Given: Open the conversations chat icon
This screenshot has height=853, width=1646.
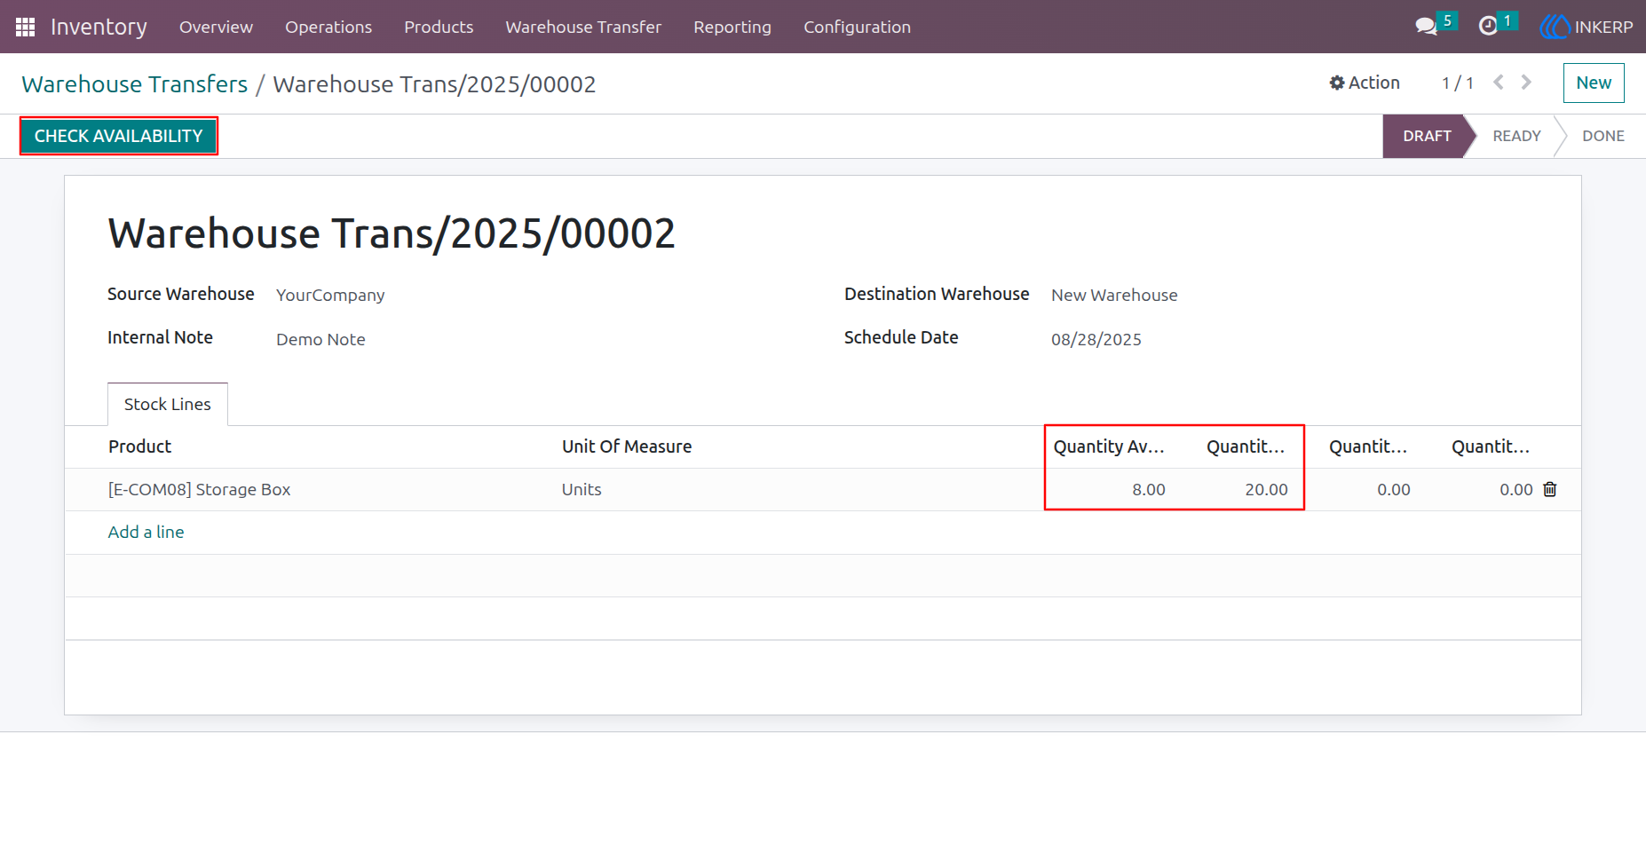Looking at the screenshot, I should click(1426, 27).
